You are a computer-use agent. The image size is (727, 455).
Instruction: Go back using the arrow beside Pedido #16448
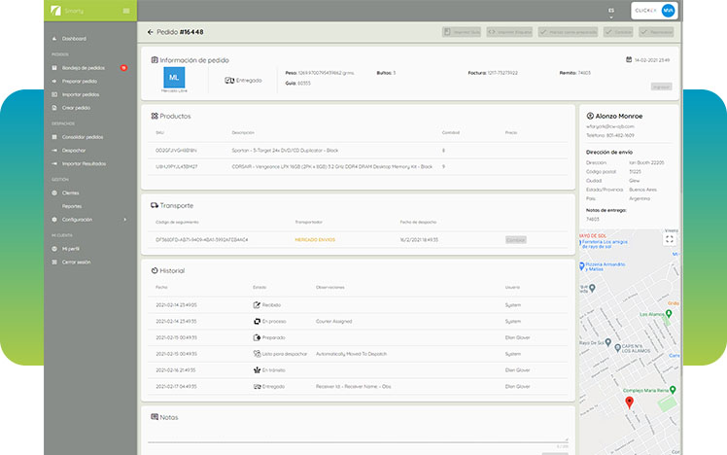[151, 32]
